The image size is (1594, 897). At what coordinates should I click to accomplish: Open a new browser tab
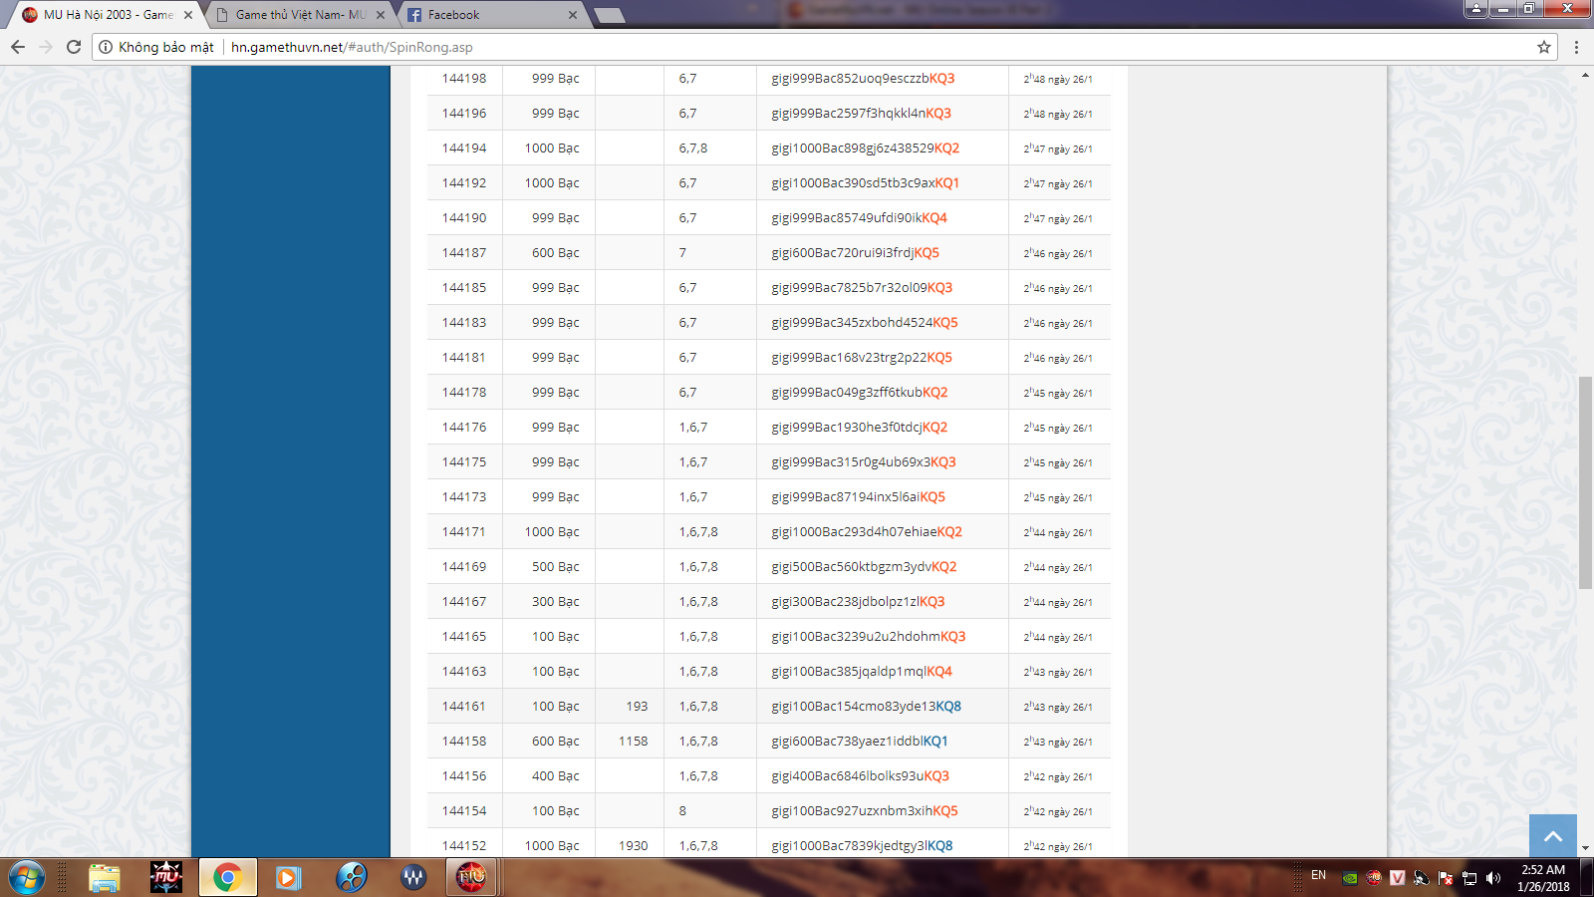[x=609, y=15]
